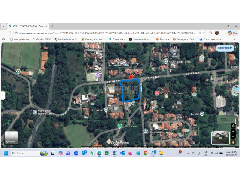The width and height of the screenshot is (240, 180).
Task: Open the Planoteca bookmark
Action: click(162, 39)
